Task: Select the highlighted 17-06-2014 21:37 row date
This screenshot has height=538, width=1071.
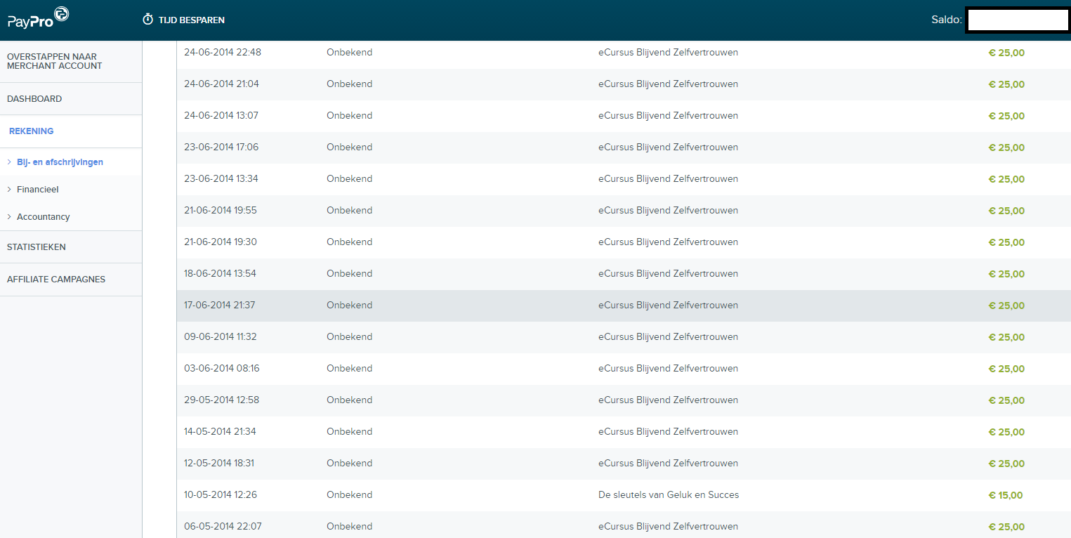Action: pyautogui.click(x=220, y=306)
